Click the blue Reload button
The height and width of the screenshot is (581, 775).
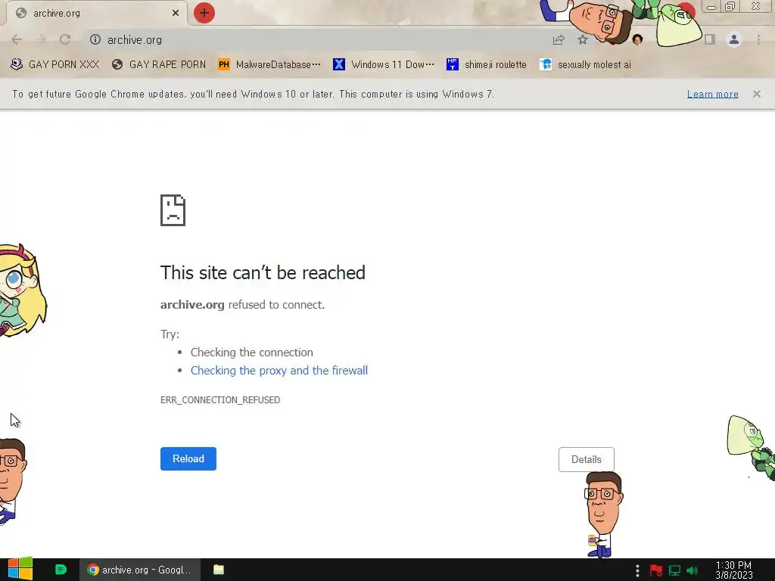coord(188,459)
